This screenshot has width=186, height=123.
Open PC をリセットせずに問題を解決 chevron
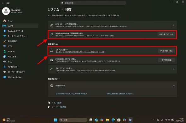pos(174,25)
